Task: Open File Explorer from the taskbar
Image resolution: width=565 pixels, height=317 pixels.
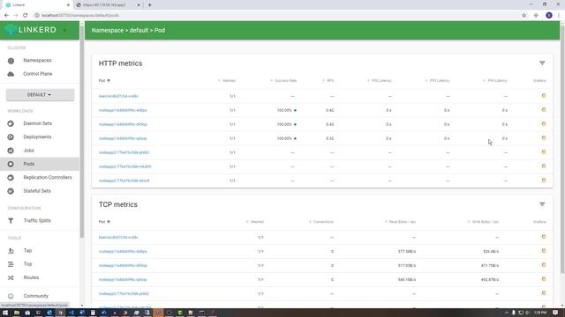Action: coord(17,313)
